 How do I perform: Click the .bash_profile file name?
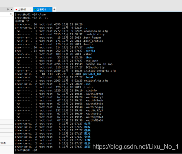tap(93, 41)
